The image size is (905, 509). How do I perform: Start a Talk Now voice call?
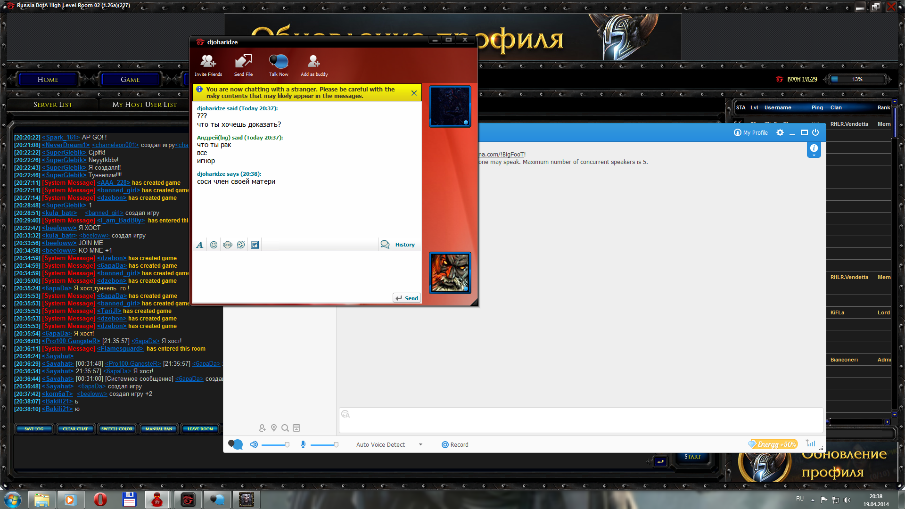coord(279,66)
